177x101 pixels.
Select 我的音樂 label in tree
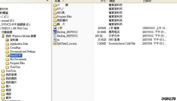11,75
